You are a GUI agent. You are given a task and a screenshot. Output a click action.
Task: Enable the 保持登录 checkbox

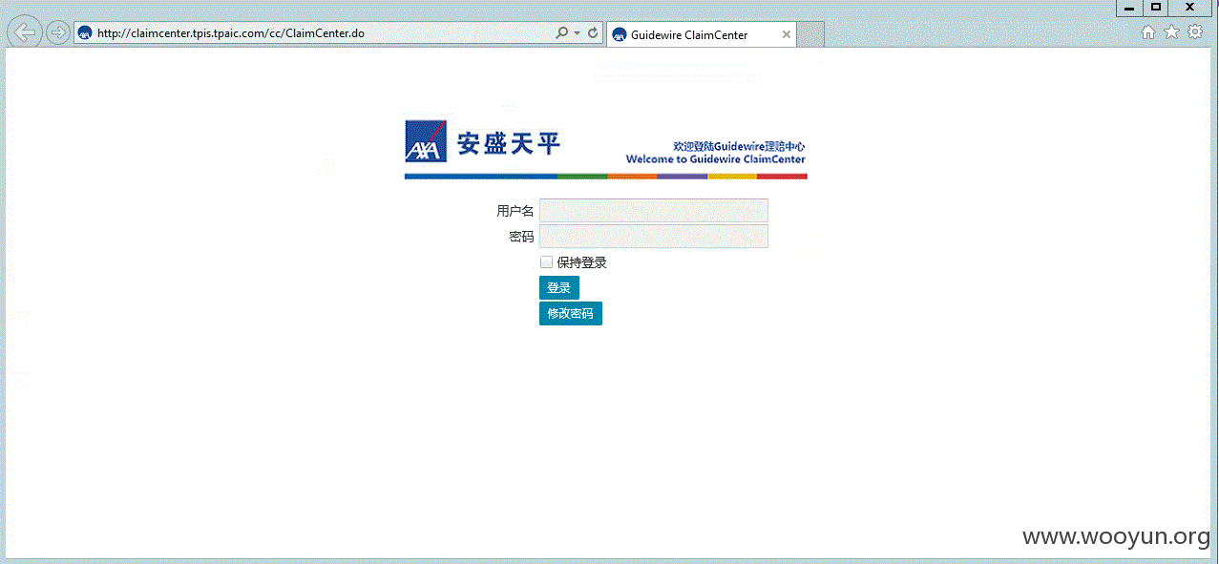(547, 262)
